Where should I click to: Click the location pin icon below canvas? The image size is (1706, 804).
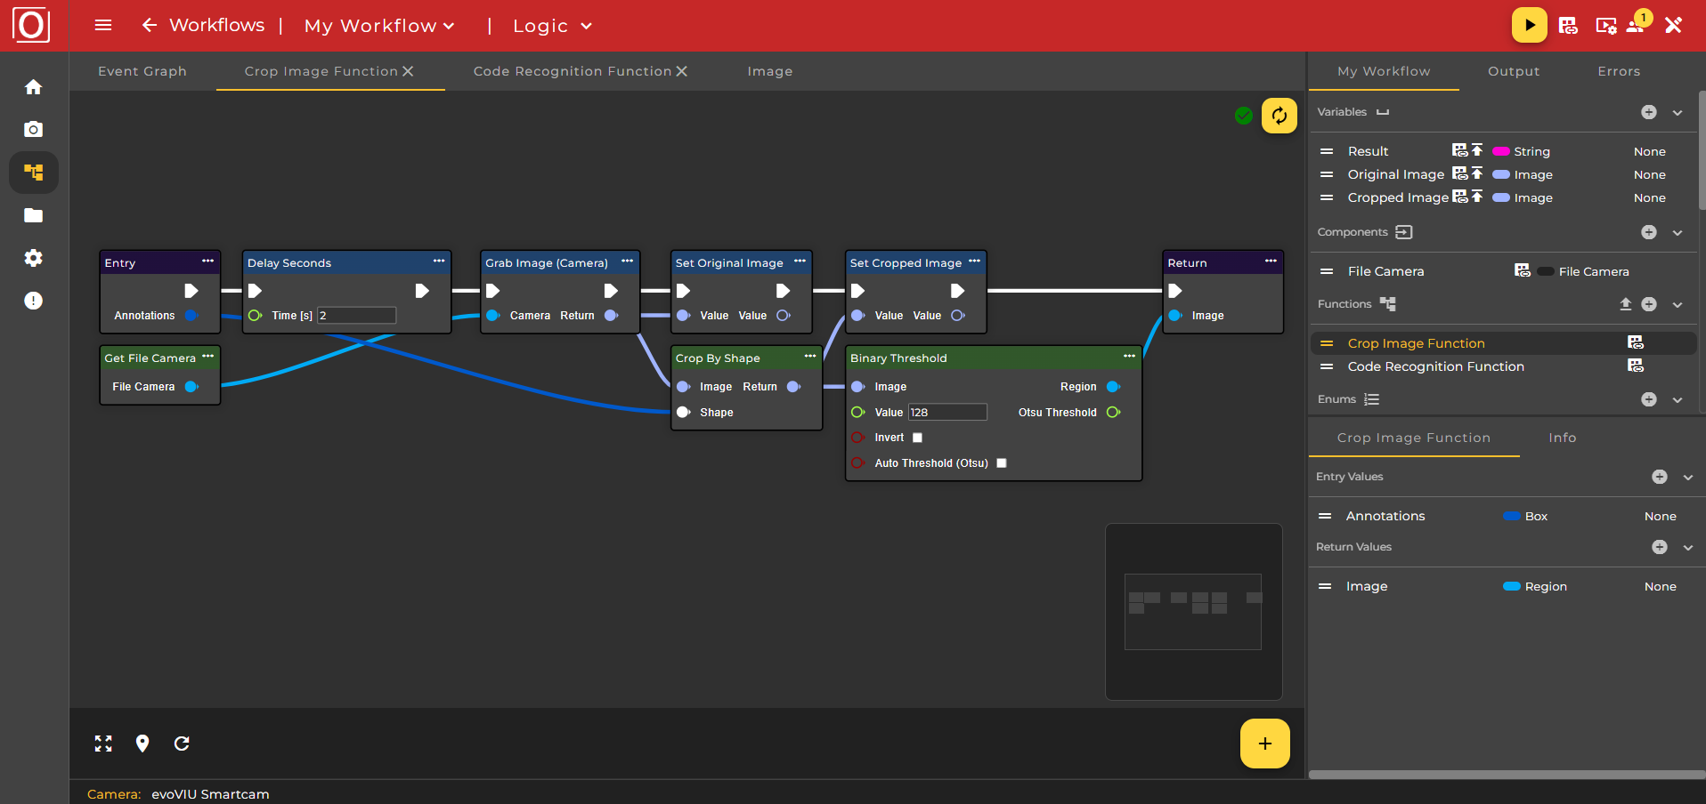(x=142, y=744)
